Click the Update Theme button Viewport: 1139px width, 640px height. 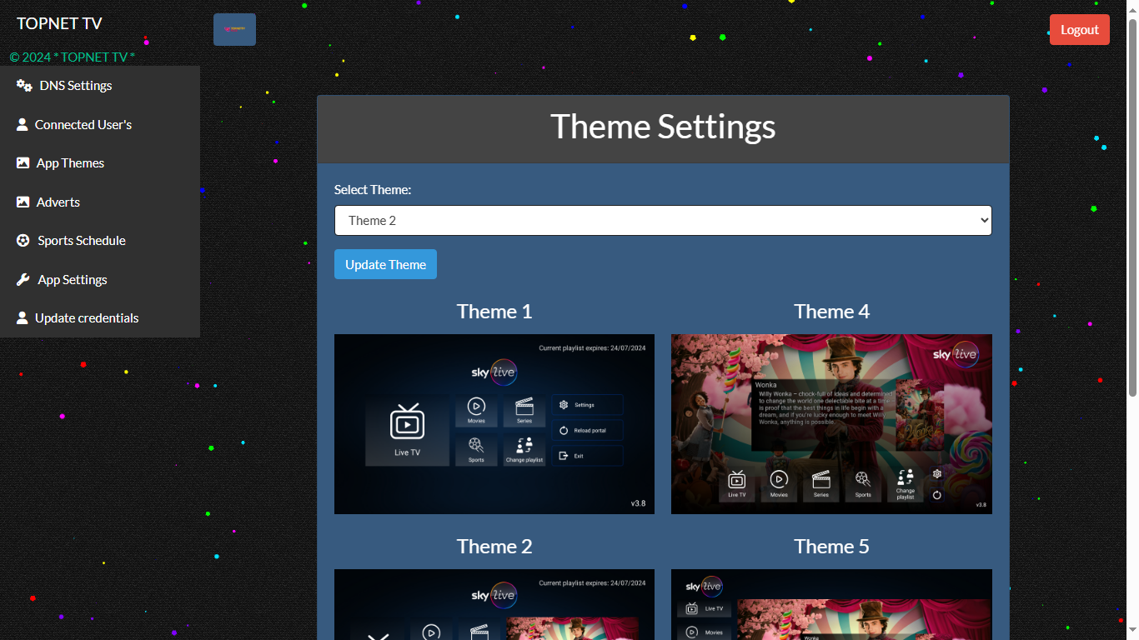click(x=385, y=264)
